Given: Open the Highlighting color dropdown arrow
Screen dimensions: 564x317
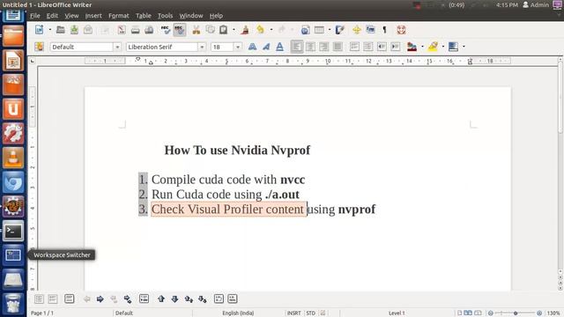Looking at the screenshot, I should (443, 47).
